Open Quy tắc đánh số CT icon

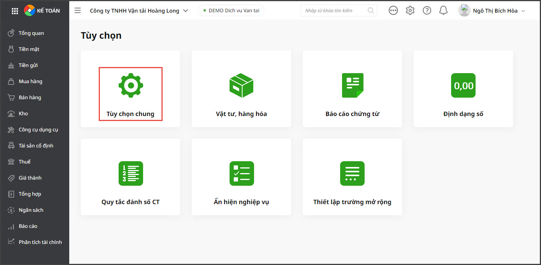(x=130, y=173)
